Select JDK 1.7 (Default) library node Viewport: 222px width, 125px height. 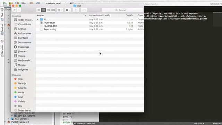click(27, 116)
